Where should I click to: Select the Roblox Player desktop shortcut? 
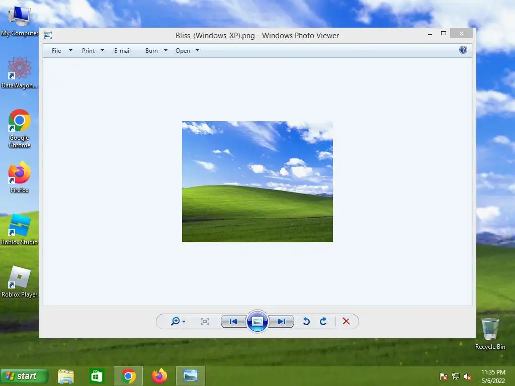pyautogui.click(x=20, y=281)
